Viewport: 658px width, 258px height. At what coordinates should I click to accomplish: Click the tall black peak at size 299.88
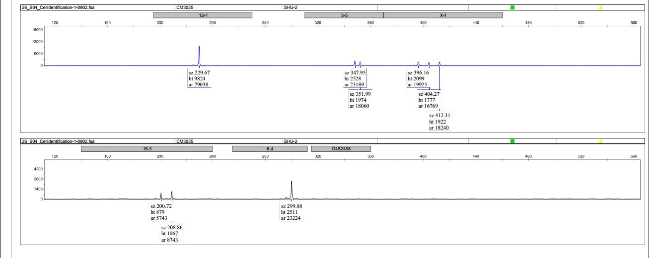[x=292, y=190]
